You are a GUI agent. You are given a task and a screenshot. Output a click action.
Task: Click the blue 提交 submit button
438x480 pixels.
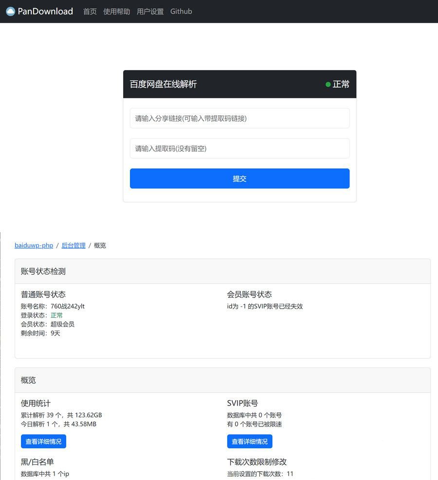coord(239,178)
